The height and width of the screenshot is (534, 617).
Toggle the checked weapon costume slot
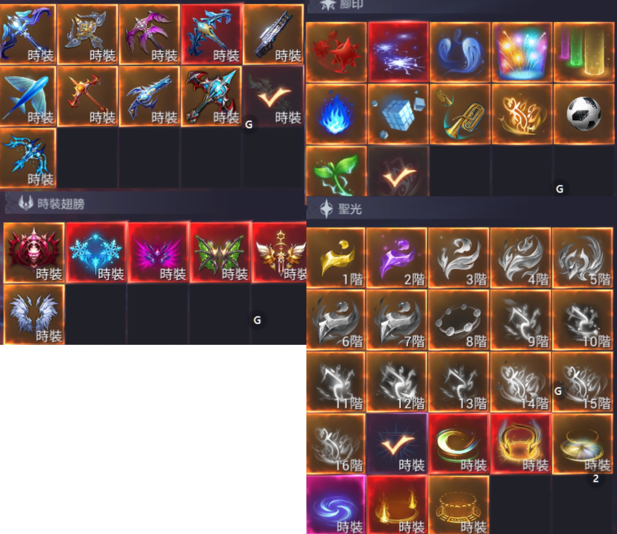pos(273,96)
